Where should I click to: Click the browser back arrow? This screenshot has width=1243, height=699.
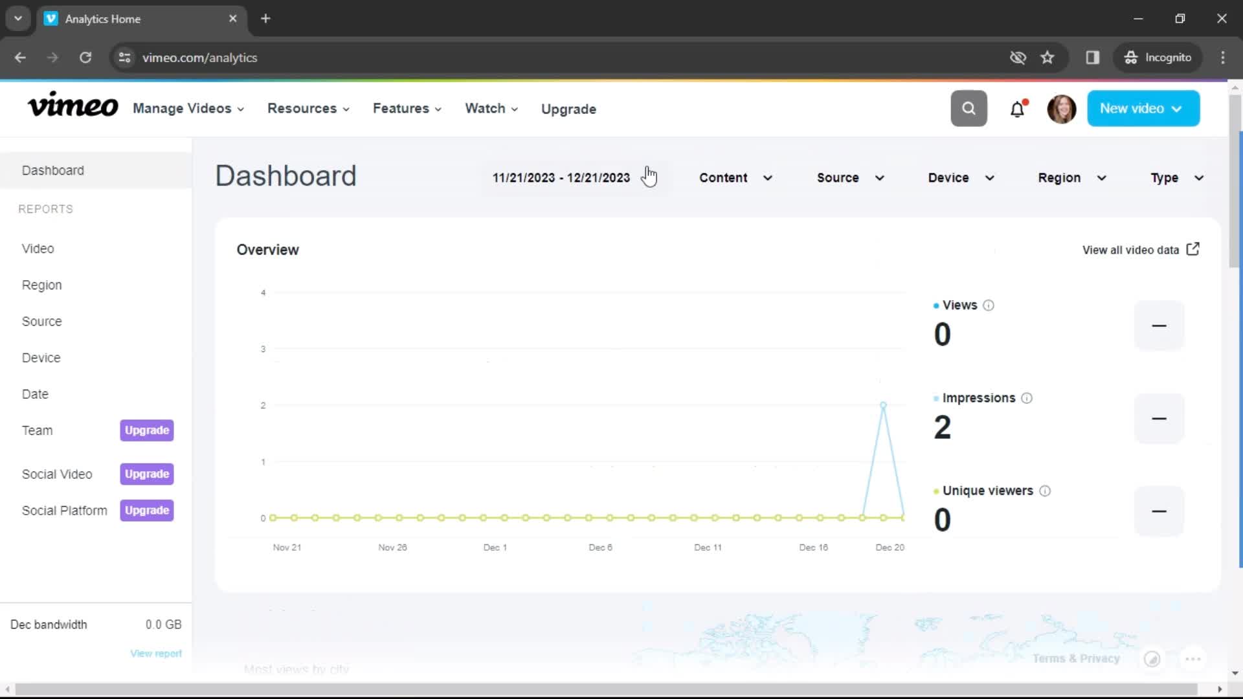20,58
